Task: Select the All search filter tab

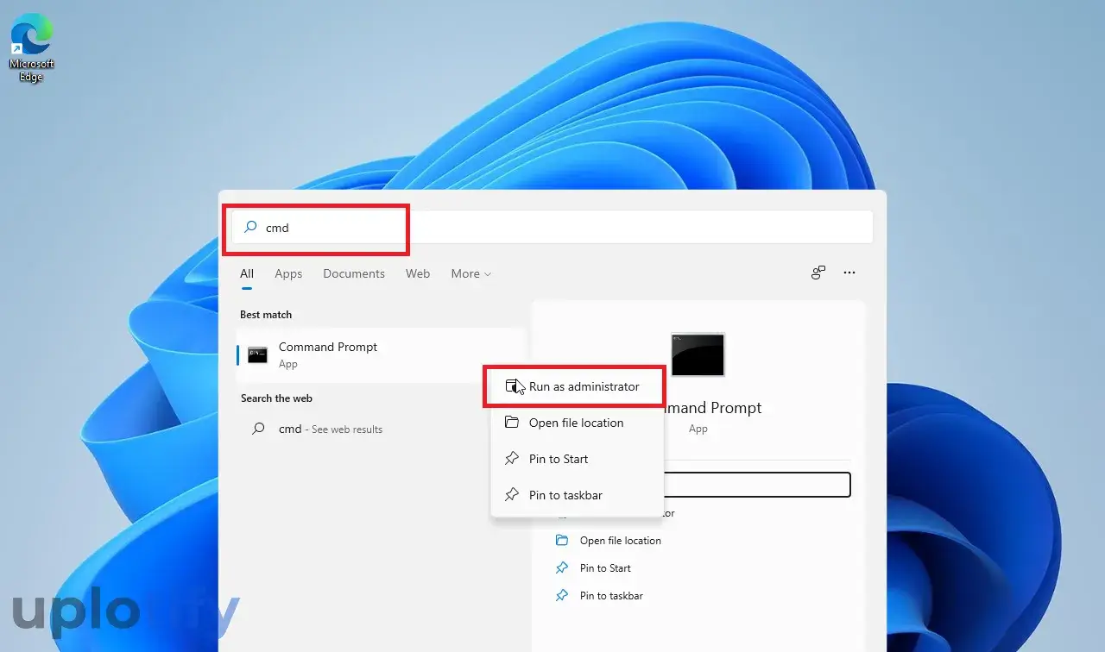Action: pos(247,273)
